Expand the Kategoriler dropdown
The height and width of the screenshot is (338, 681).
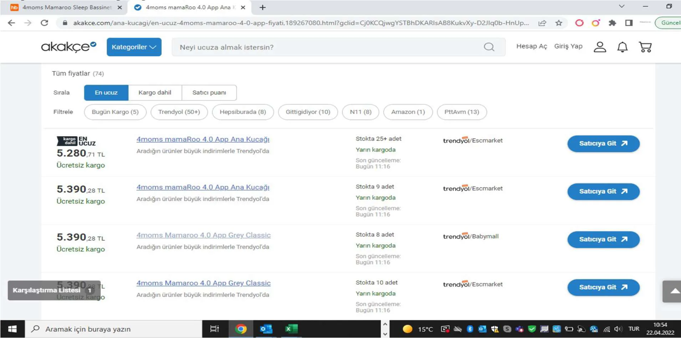[x=134, y=47]
